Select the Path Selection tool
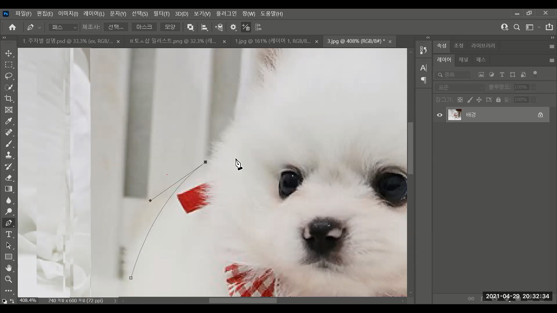Image resolution: width=557 pixels, height=313 pixels. click(x=9, y=245)
